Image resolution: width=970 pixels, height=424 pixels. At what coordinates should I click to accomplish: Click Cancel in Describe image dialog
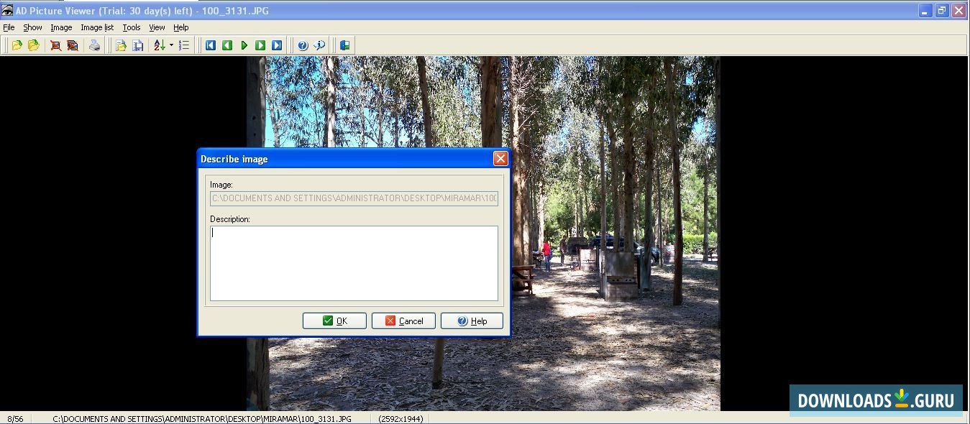point(403,321)
